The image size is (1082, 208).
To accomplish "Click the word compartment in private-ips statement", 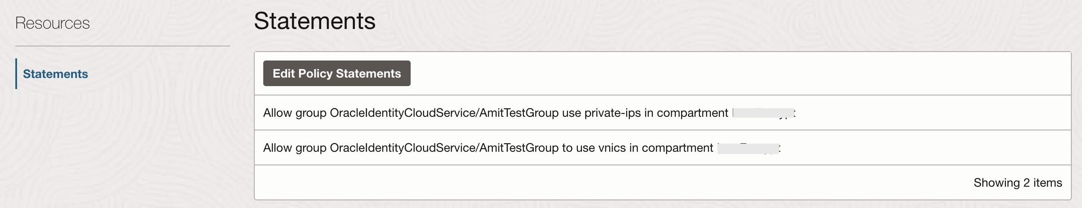I will click(x=692, y=113).
